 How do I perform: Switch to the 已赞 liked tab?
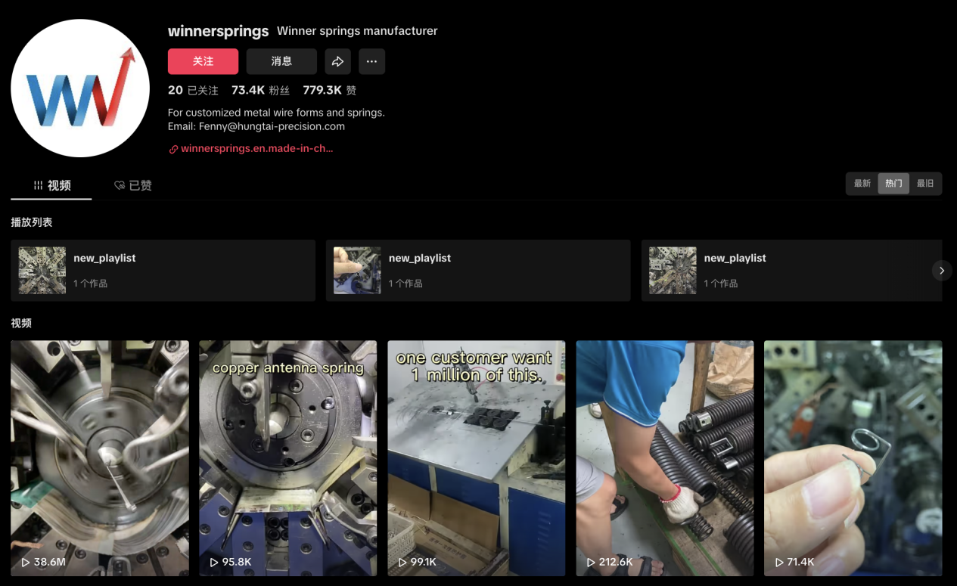point(133,185)
